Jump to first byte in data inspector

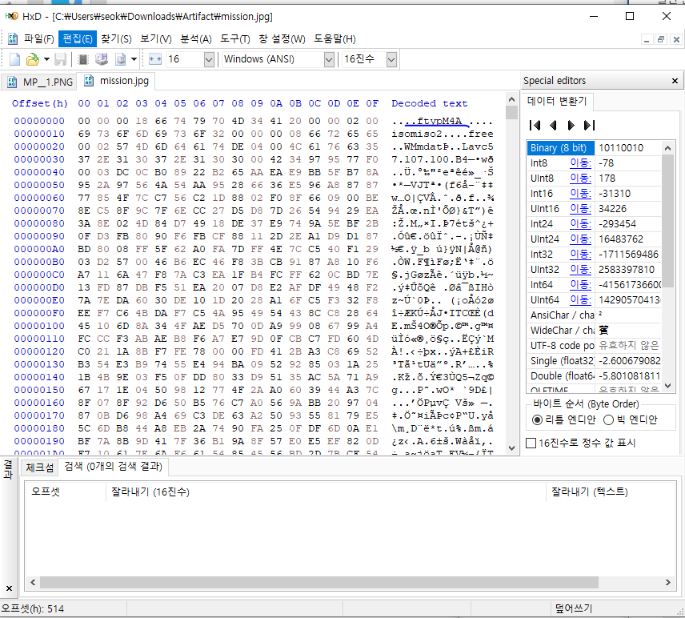tap(535, 126)
